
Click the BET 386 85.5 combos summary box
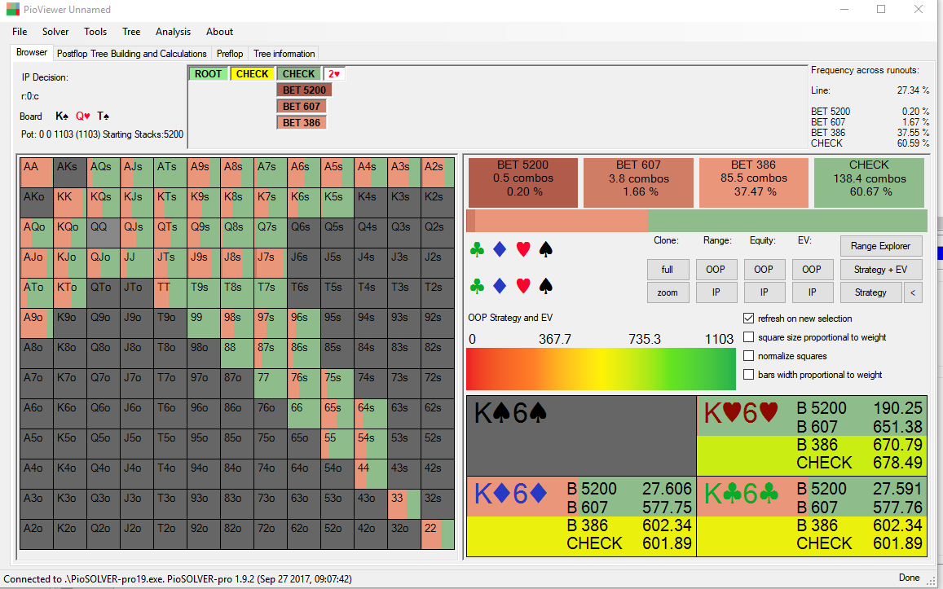tap(754, 182)
